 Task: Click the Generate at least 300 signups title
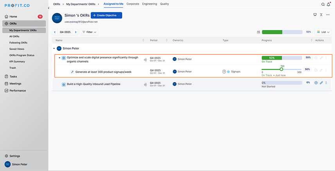(103, 72)
